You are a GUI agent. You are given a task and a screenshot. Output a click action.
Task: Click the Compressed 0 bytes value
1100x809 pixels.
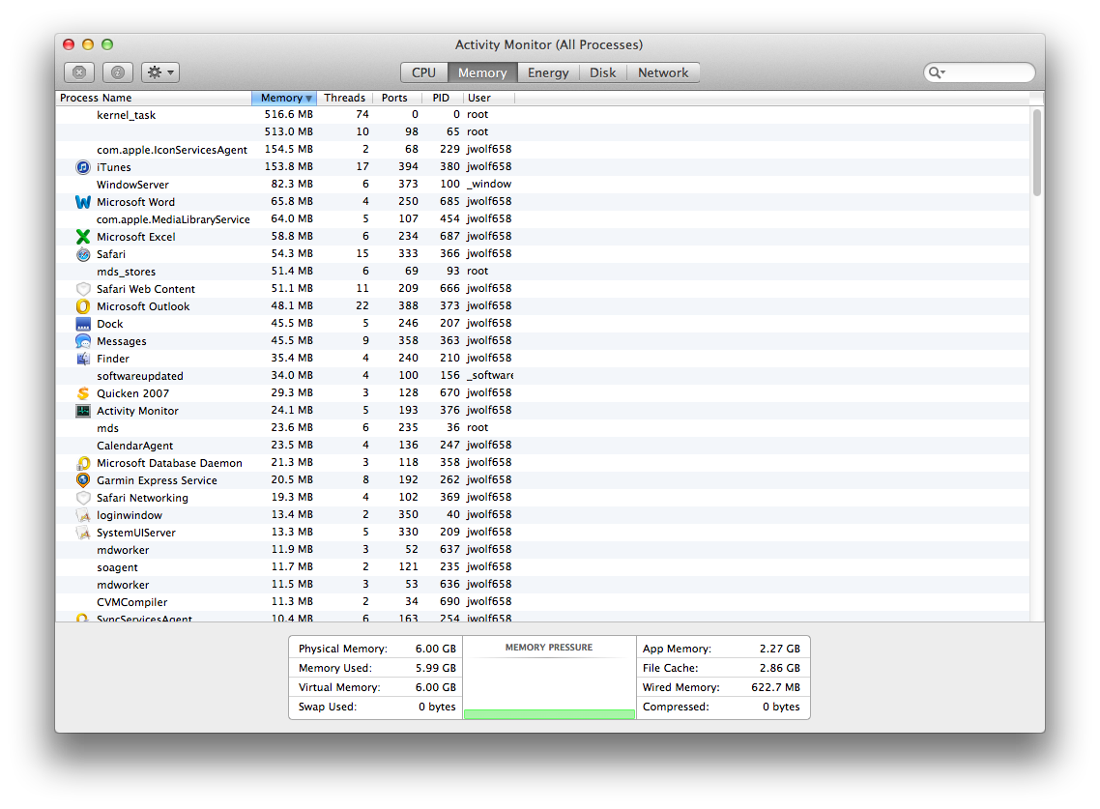(781, 707)
